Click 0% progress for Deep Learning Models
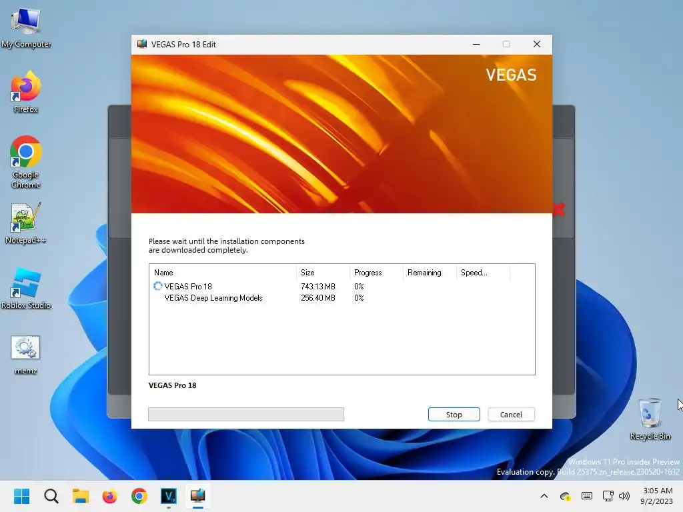The height and width of the screenshot is (512, 683). click(359, 298)
